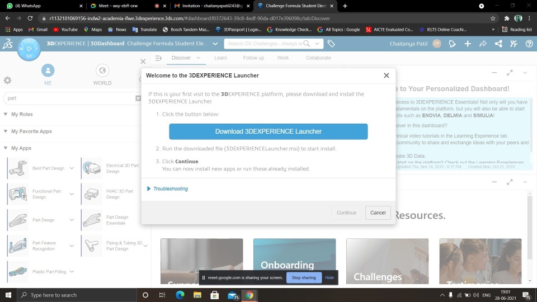Open the social network share icon
Screen dimensions: 537x302
tap(498, 44)
